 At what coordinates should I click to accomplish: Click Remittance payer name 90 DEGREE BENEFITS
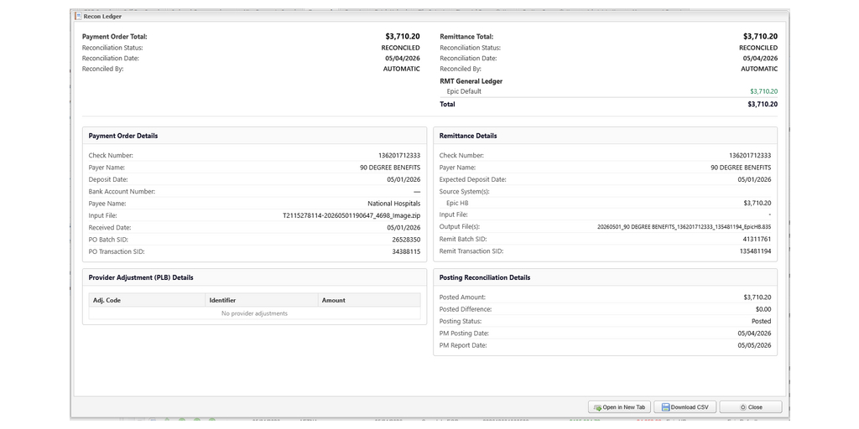pos(741,168)
